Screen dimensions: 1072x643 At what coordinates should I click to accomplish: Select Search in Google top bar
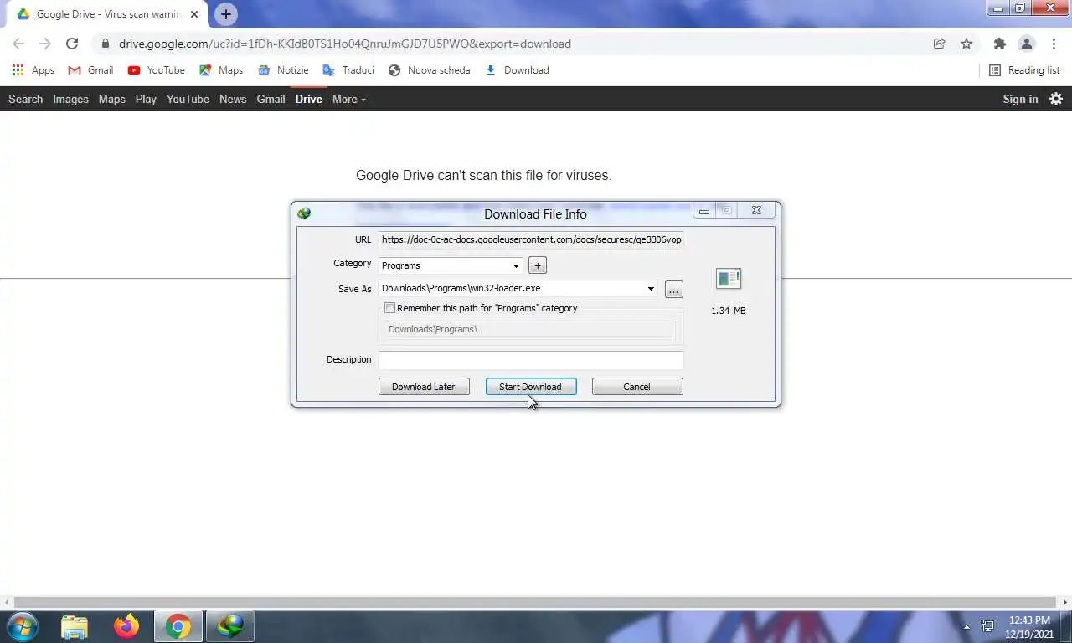pyautogui.click(x=25, y=99)
